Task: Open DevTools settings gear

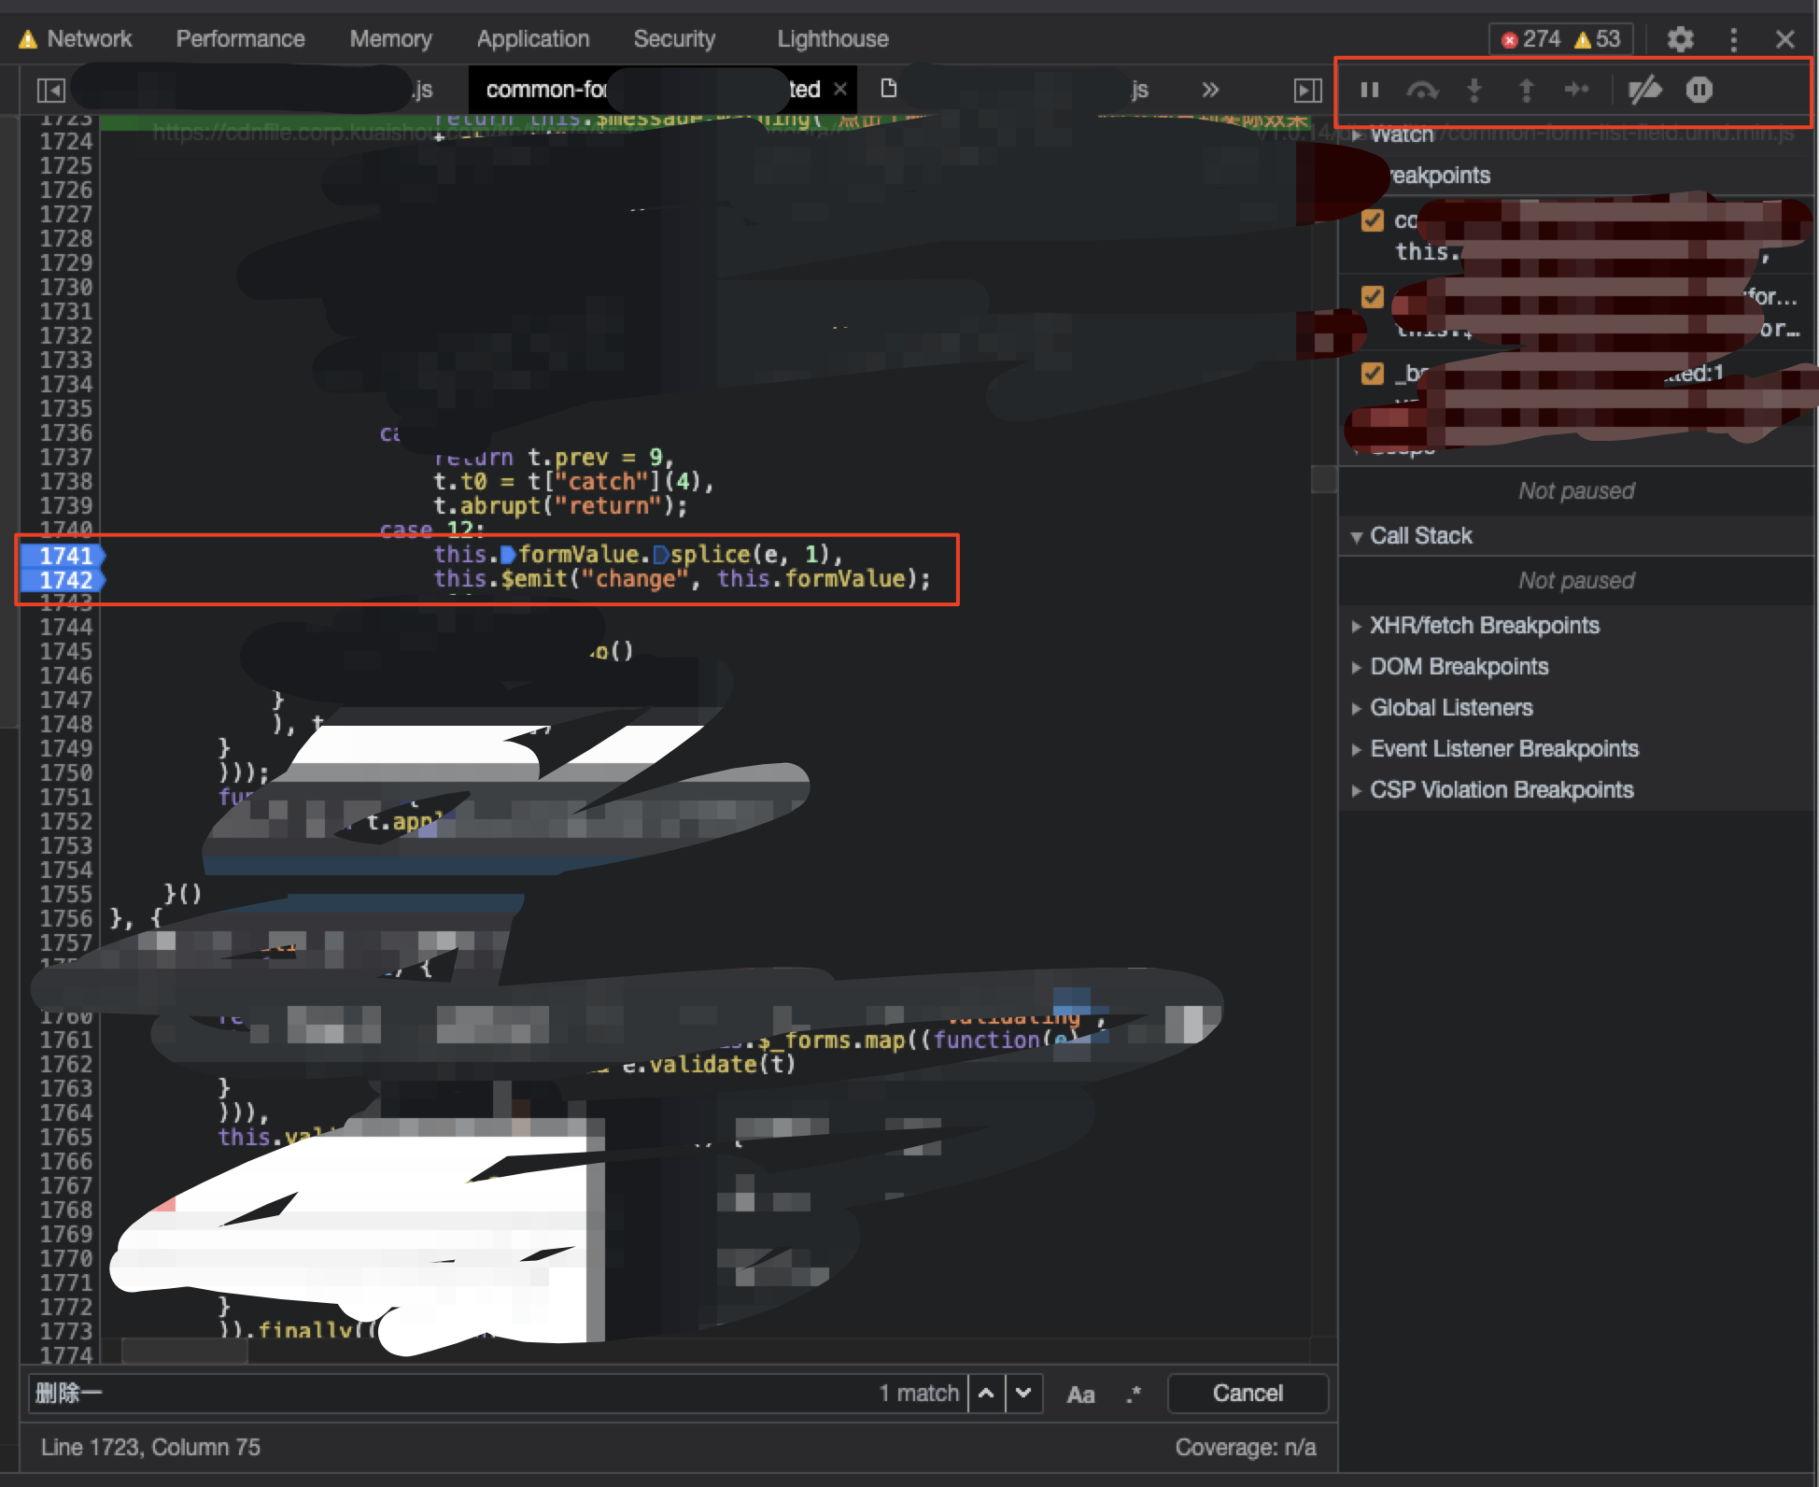Action: [x=1680, y=39]
